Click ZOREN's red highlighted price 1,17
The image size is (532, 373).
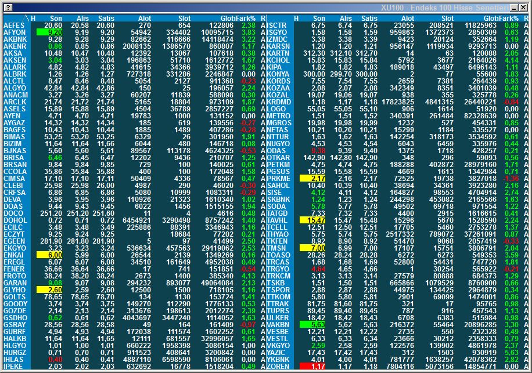pyautogui.click(x=312, y=367)
